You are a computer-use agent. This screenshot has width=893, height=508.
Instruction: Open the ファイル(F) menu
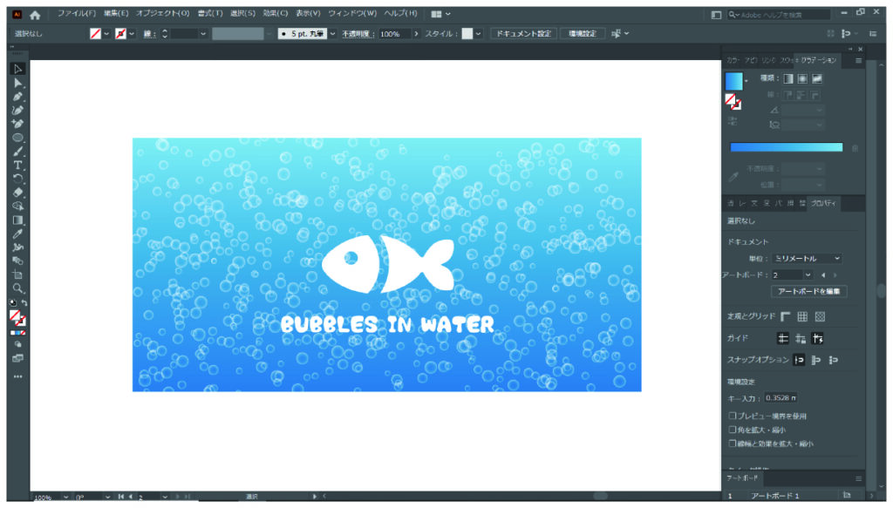76,14
